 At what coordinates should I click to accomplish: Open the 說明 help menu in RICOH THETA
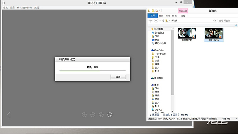pyautogui.click(x=36, y=8)
